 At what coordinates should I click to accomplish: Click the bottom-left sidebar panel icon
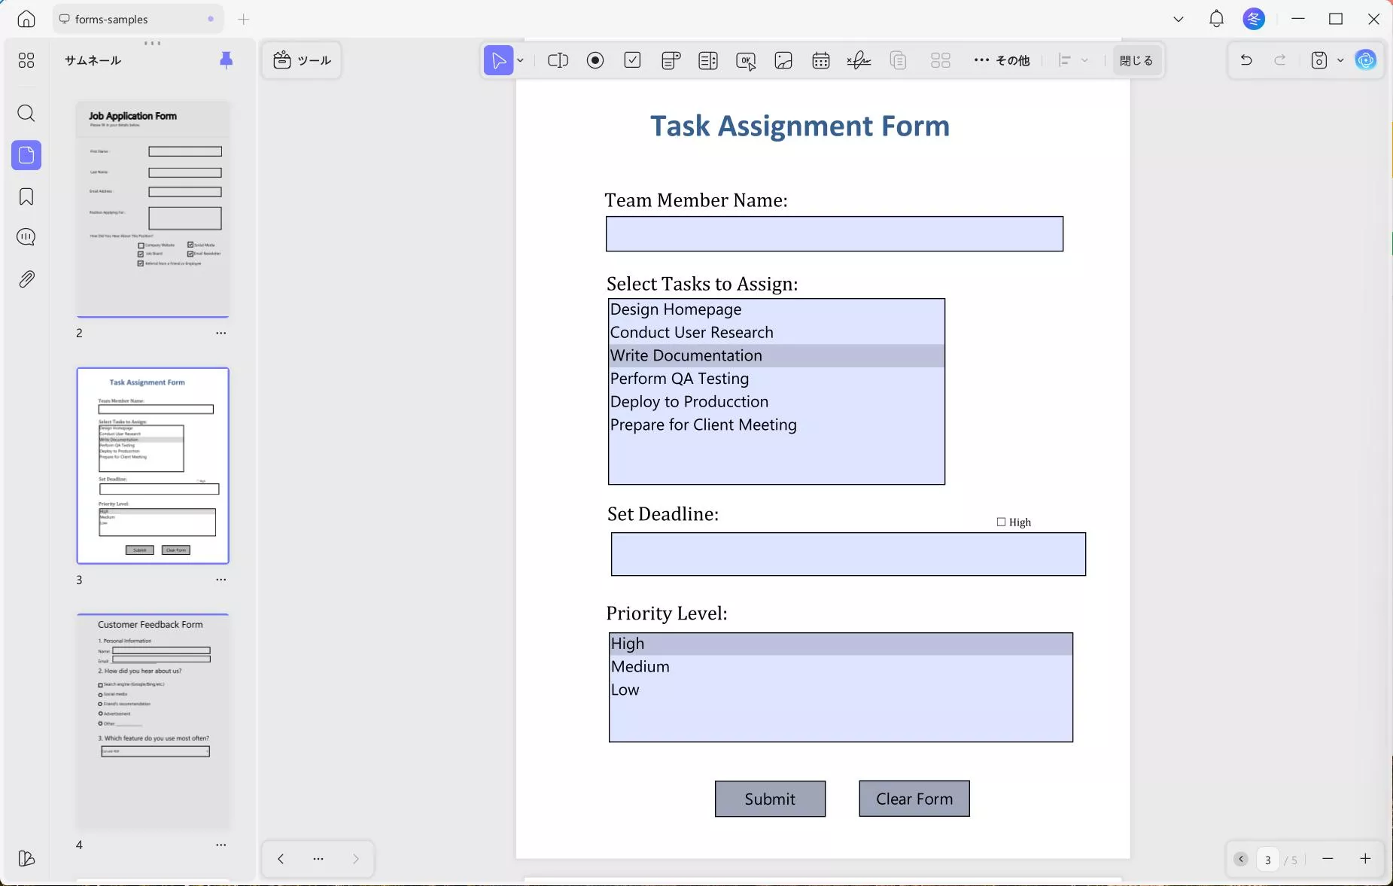26,859
